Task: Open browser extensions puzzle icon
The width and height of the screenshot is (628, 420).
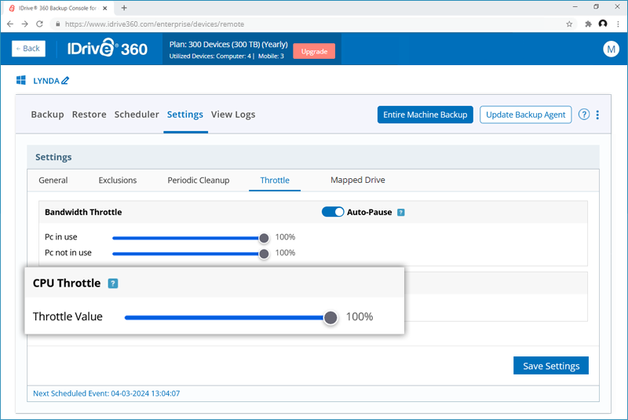Action: [x=588, y=24]
